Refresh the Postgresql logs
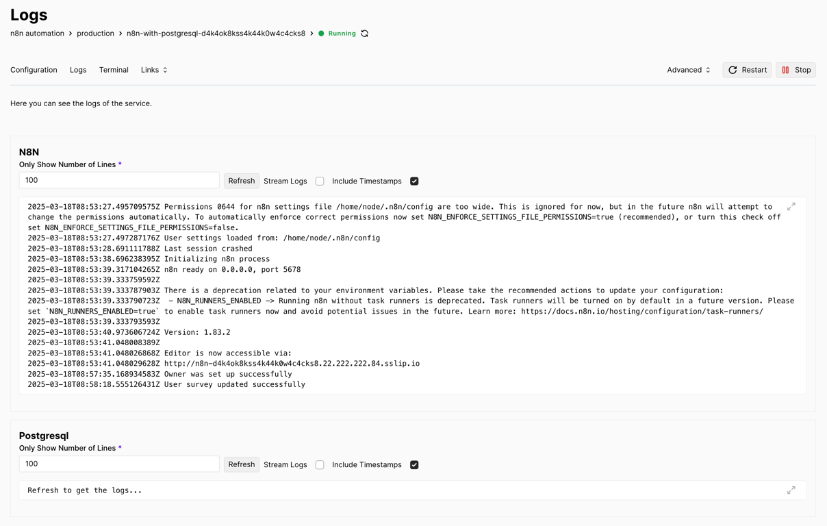The height and width of the screenshot is (526, 827). [x=241, y=464]
